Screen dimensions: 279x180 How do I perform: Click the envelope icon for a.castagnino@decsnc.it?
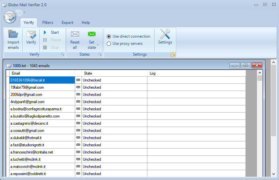click(78, 123)
